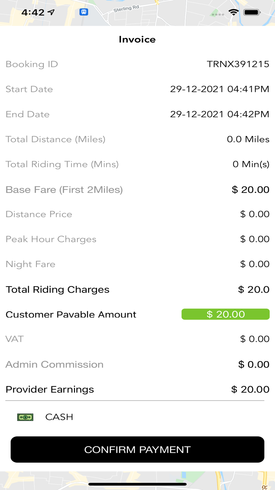This screenshot has width=275, height=490.
Task: Tap the Customer Payable Amount label
Action: coord(71,314)
